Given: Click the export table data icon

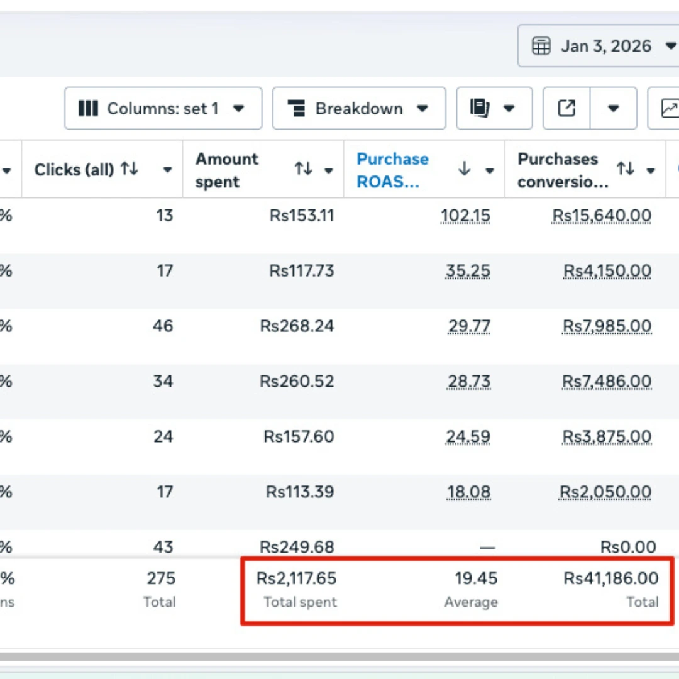Looking at the screenshot, I should pos(566,109).
